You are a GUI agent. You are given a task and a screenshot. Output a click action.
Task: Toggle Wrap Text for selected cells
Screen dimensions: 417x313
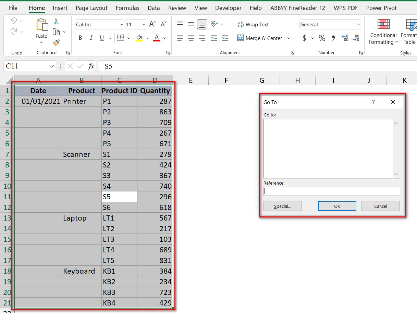[253, 25]
